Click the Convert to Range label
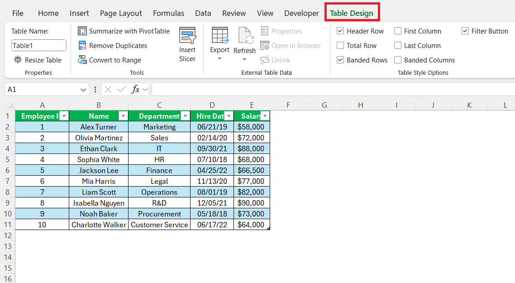The image size is (515, 283). click(x=115, y=60)
